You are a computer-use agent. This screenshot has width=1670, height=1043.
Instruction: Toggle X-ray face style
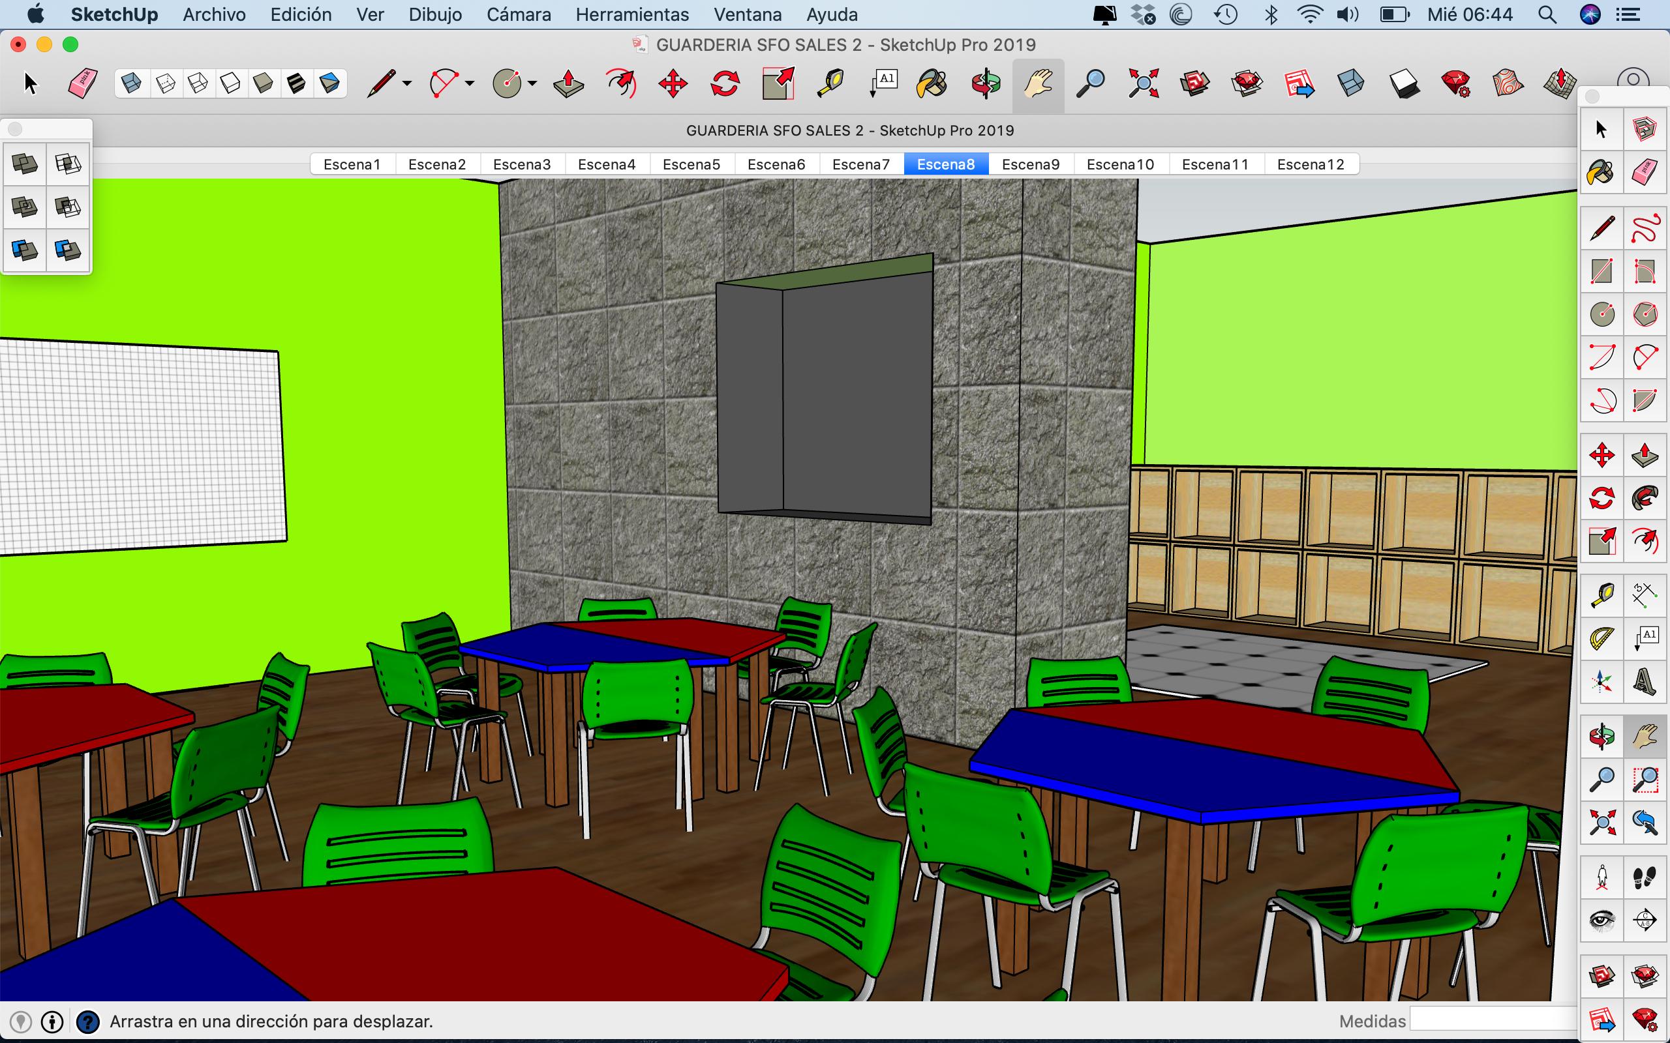(x=131, y=84)
